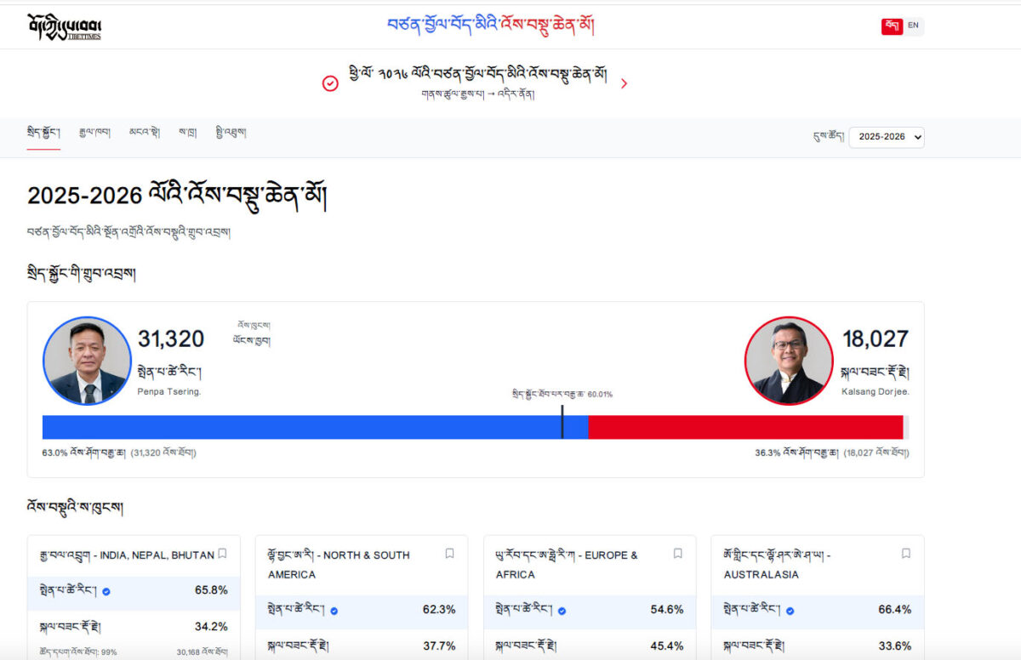The height and width of the screenshot is (660, 1021).
Task: Click the red segment of vote bar
Action: point(744,427)
